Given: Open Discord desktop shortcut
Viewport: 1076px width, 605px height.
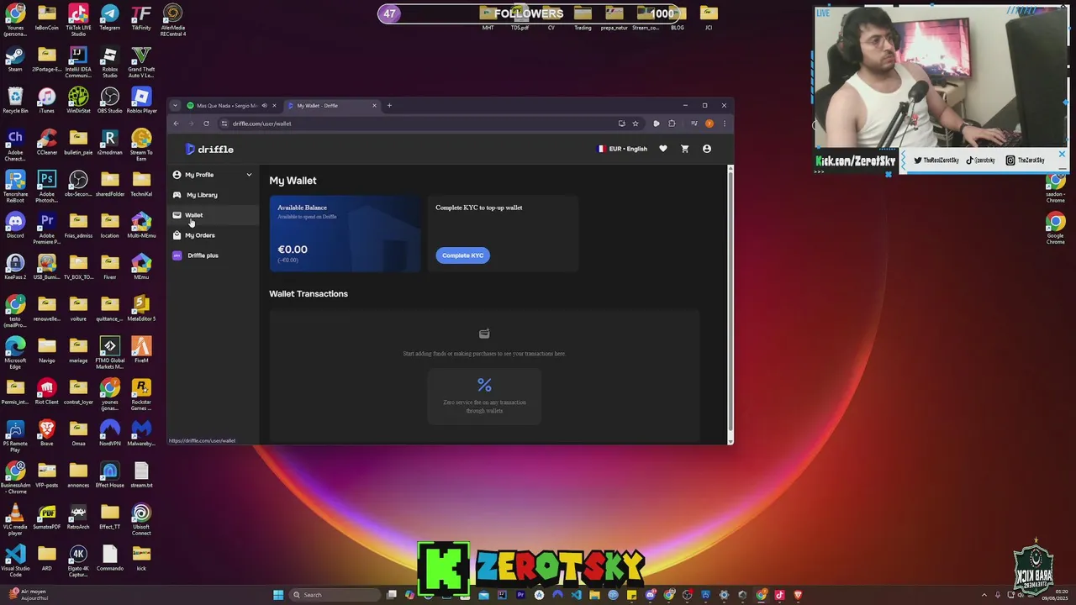Looking at the screenshot, I should [x=14, y=225].
